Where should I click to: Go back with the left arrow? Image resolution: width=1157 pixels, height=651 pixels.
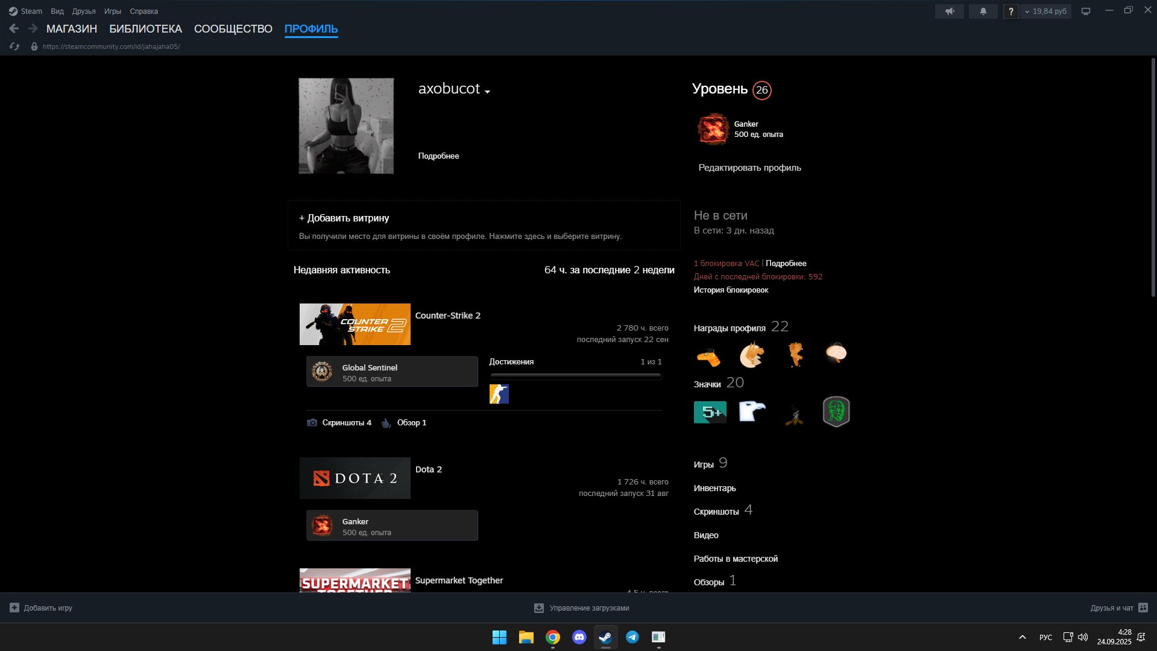coord(14,28)
